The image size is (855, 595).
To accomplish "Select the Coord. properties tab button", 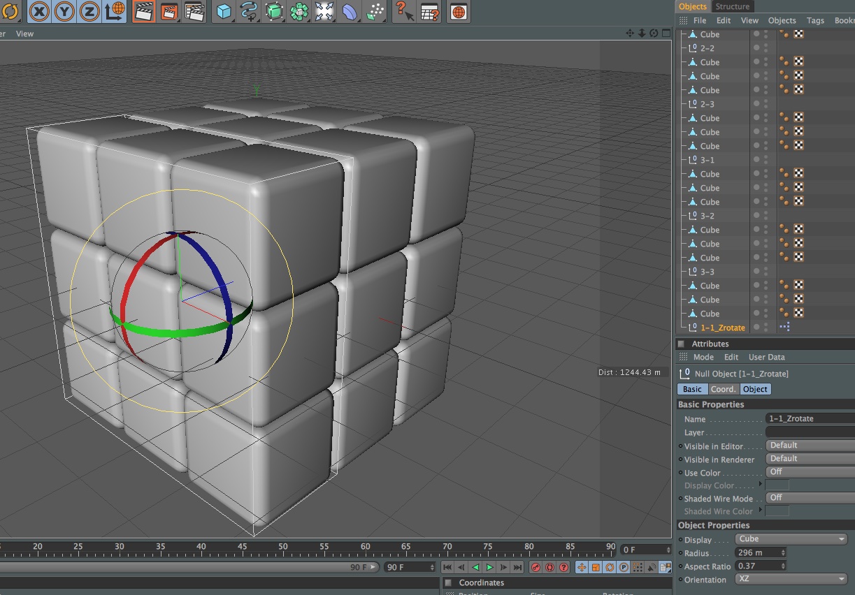I will tap(724, 389).
